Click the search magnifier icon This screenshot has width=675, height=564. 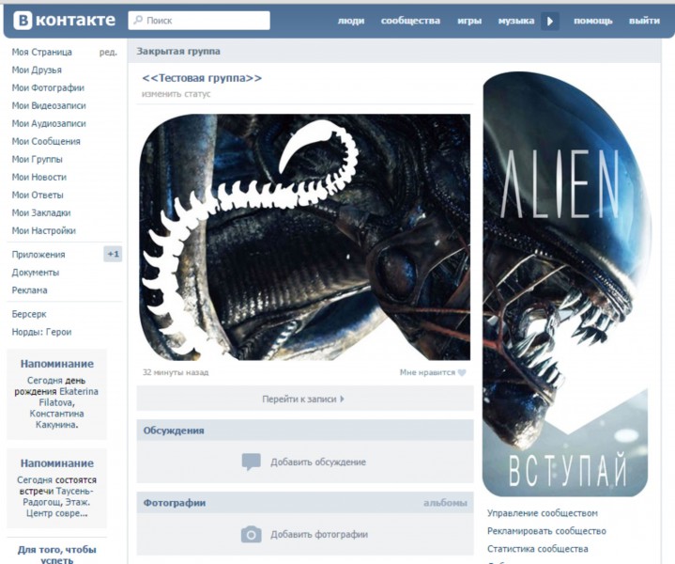coord(138,21)
